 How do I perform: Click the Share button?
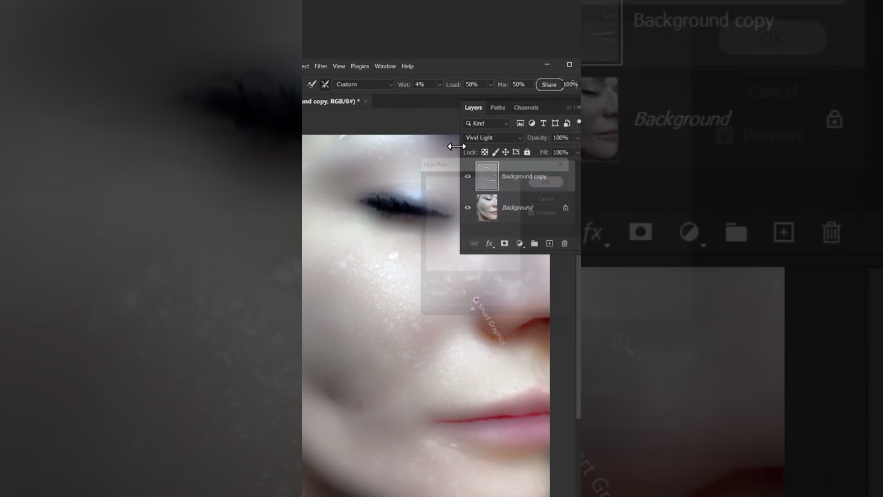(549, 85)
